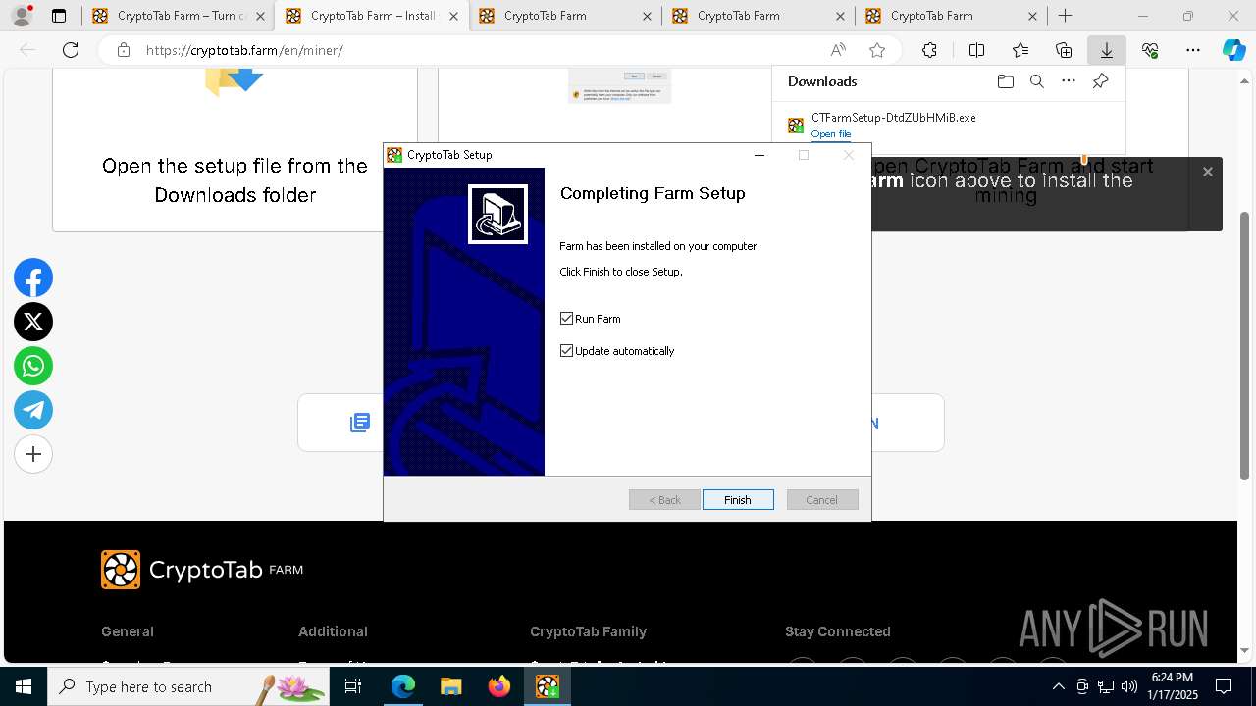The image size is (1256, 706).
Task: Click CryptoTab FARM footer logo
Action: (x=202, y=570)
